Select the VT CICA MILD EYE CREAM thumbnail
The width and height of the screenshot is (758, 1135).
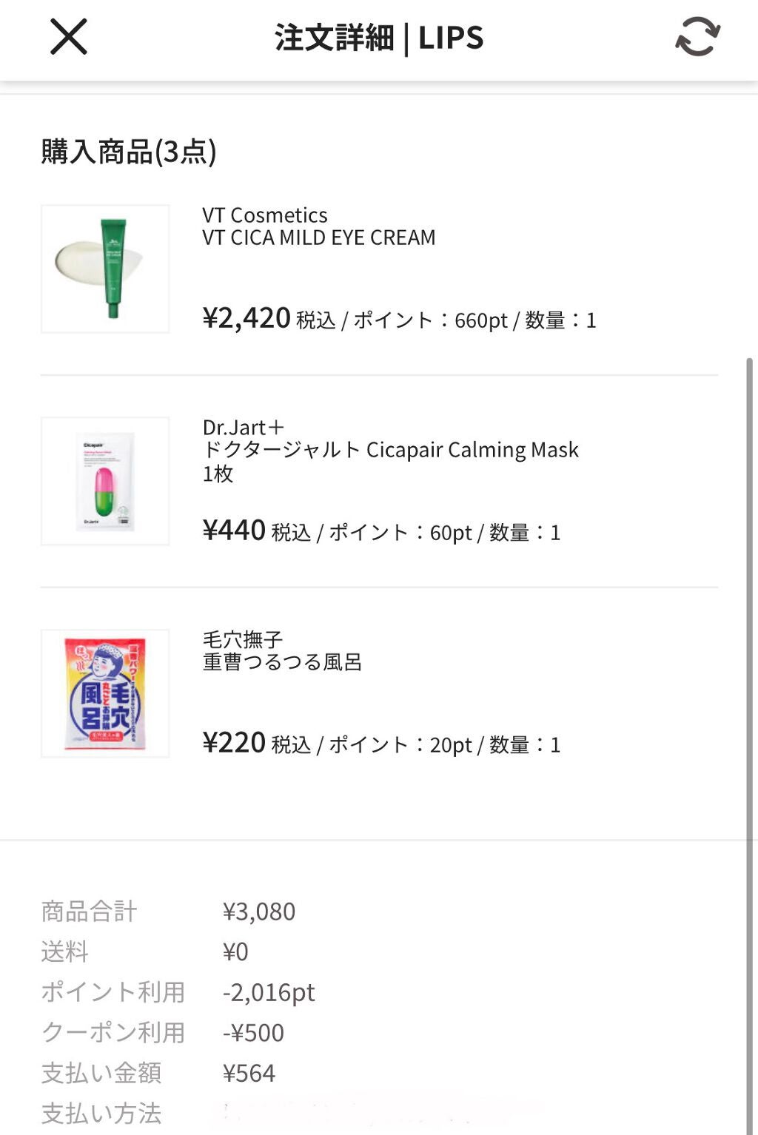coord(105,268)
